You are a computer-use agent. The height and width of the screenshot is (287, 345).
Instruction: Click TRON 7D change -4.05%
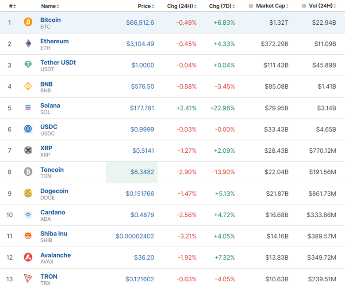(x=225, y=279)
